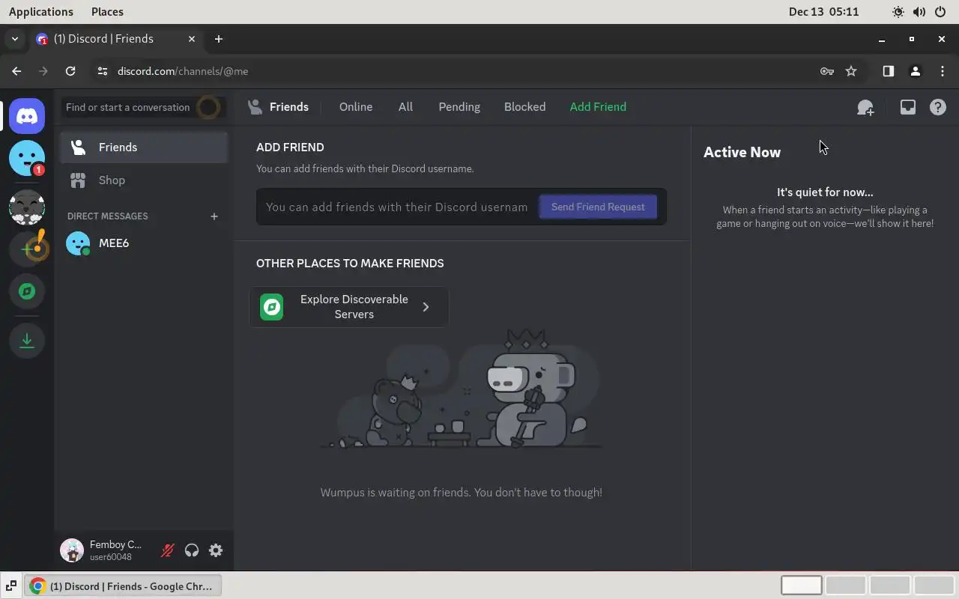Close the Discord Friends tab
This screenshot has height=599, width=959.
pyautogui.click(x=192, y=39)
